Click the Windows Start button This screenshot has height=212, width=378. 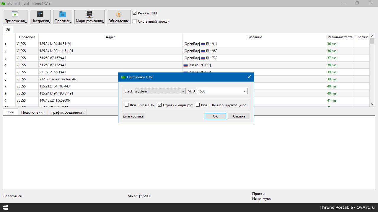click(x=5, y=208)
